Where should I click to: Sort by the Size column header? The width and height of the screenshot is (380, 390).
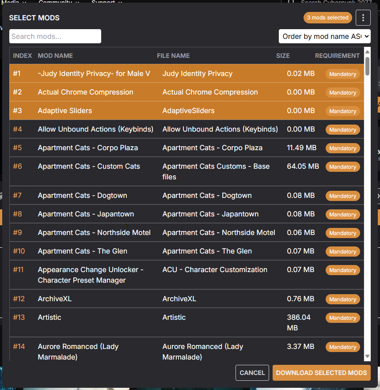click(x=283, y=56)
